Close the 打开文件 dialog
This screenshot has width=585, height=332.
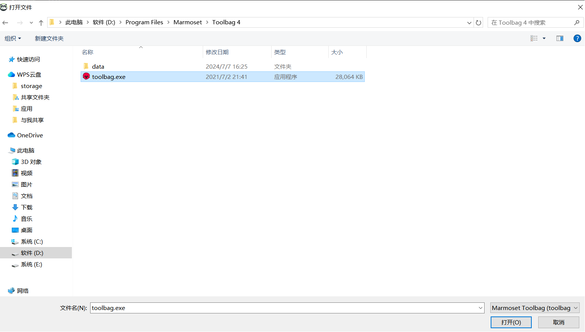coord(580,7)
